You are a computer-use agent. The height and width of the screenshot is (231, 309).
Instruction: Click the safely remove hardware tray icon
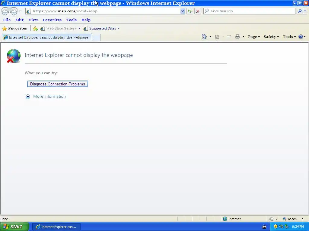(287, 227)
